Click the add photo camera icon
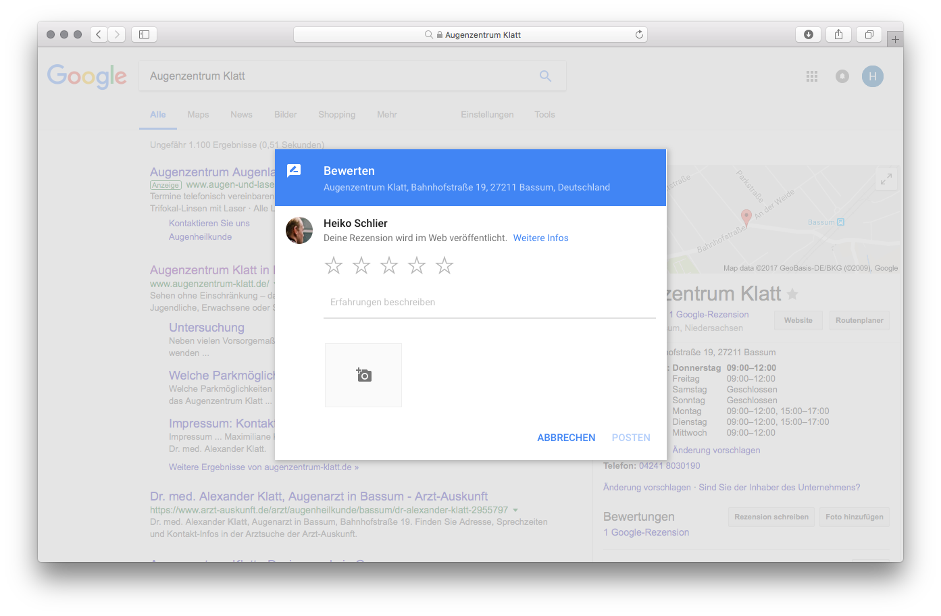Viewport: 941px width, 616px height. (363, 375)
